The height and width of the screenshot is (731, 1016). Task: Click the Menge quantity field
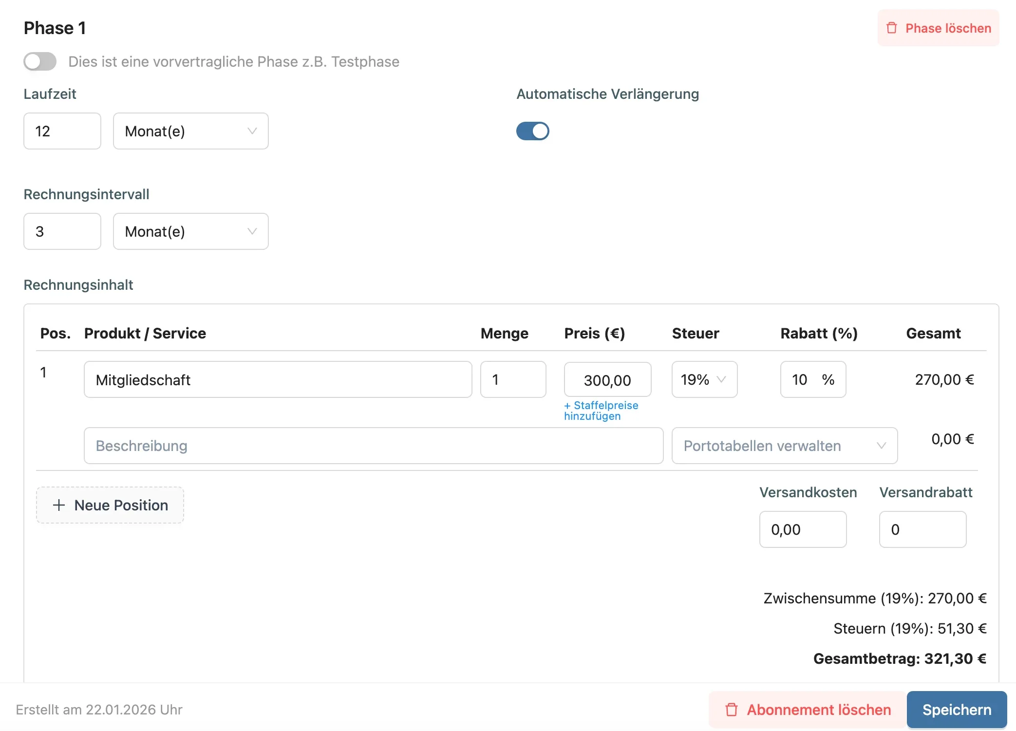[513, 379]
